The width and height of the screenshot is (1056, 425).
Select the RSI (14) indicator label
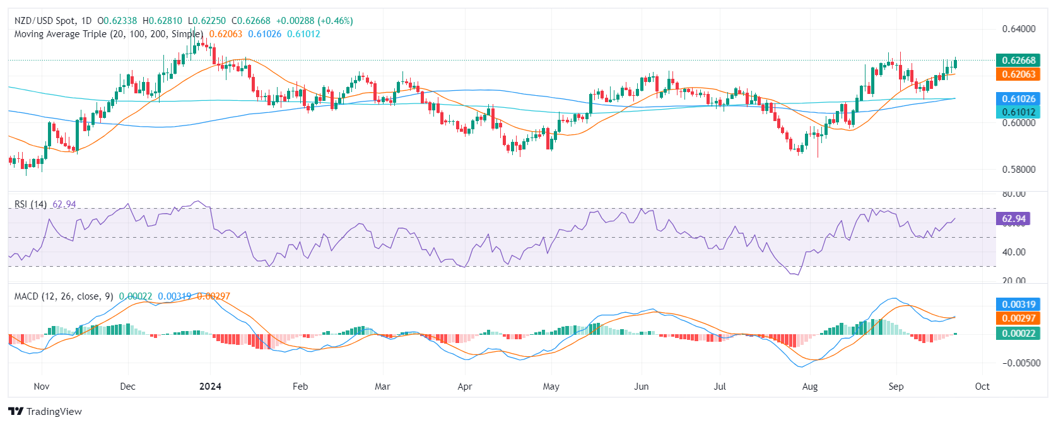click(31, 204)
